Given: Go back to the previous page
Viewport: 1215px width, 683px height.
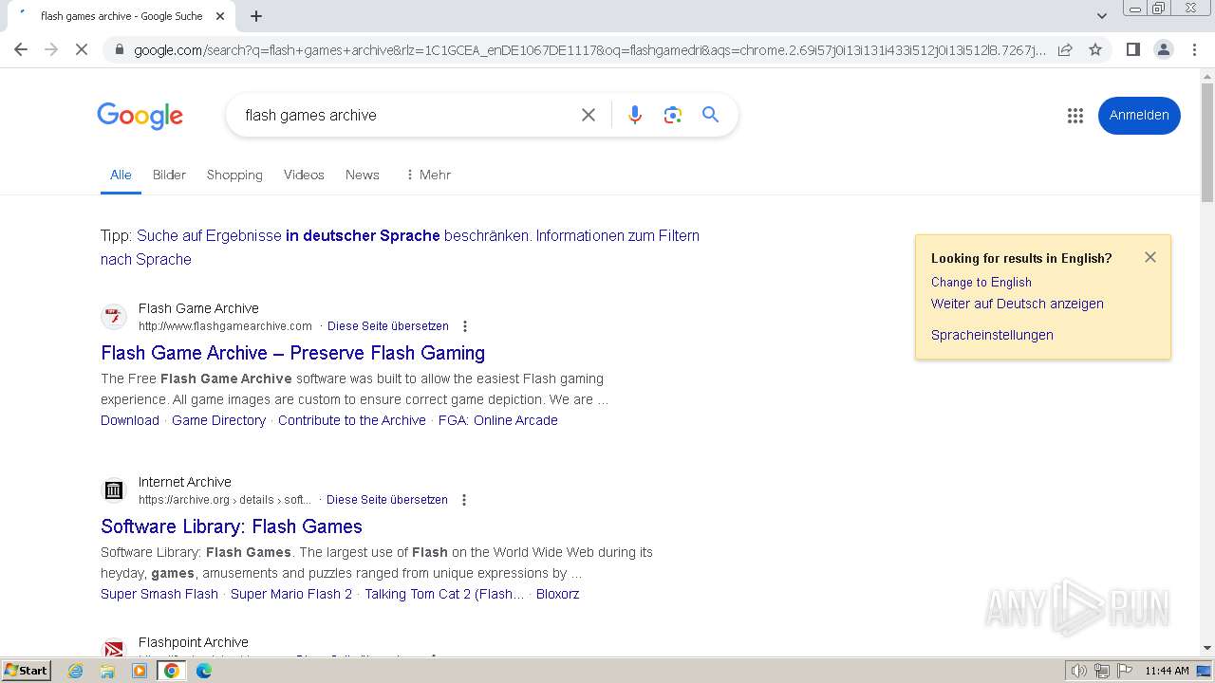Looking at the screenshot, I should (x=21, y=49).
